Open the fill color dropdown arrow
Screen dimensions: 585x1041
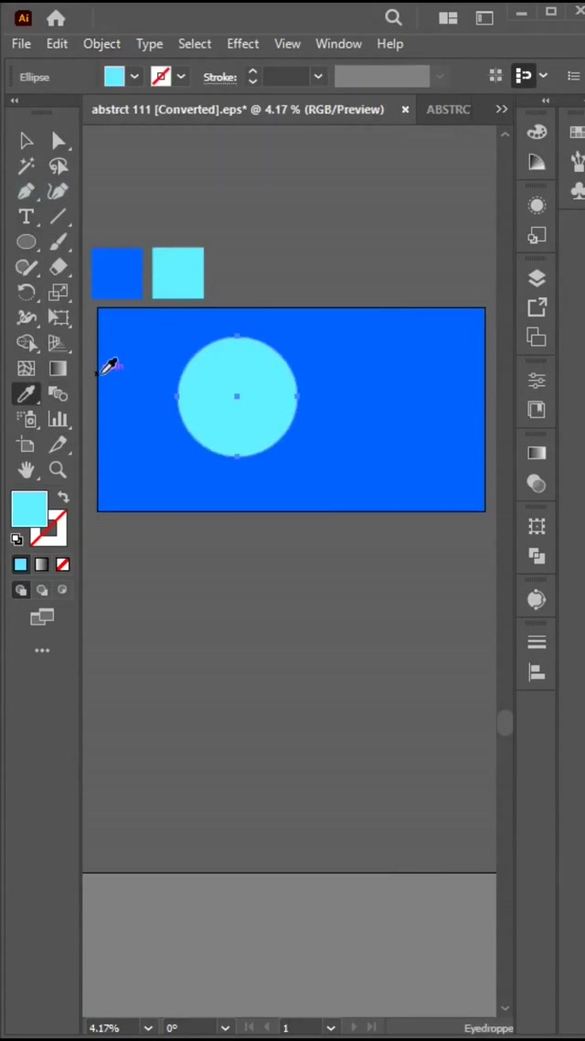pos(134,77)
